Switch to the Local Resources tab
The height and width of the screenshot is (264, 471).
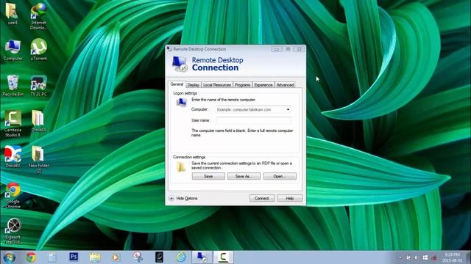[x=217, y=85]
